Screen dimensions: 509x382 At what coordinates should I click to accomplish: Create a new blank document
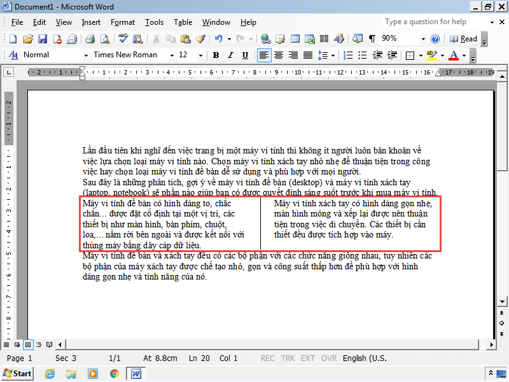point(13,39)
